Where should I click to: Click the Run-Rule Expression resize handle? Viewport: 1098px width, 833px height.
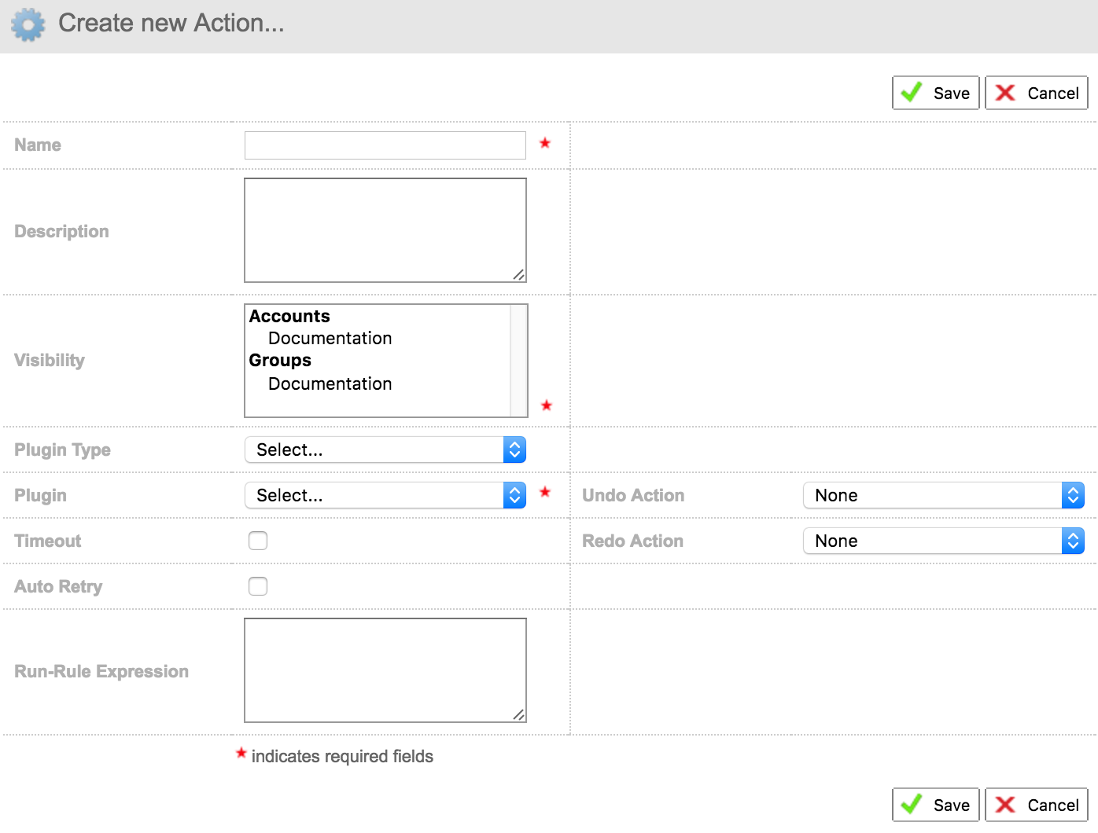[519, 715]
